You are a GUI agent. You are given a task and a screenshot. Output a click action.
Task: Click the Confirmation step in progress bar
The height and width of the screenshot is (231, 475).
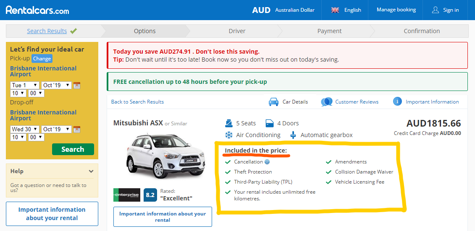[422, 31]
